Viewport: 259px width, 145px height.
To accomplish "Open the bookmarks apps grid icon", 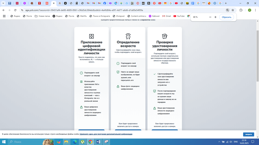I will (4, 16).
